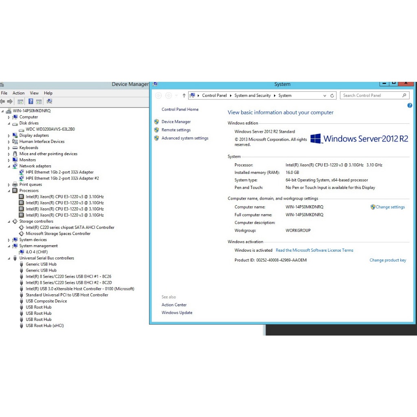Screen dimensions: 417x417
Task: Click the Storage controllers category icon
Action: pyautogui.click(x=15, y=221)
